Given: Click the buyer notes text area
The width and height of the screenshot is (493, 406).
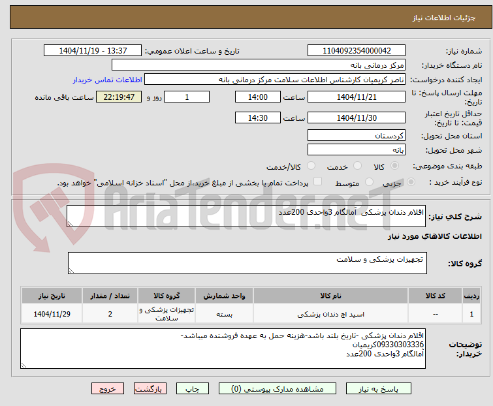Looking at the screenshot, I should pos(223,349).
